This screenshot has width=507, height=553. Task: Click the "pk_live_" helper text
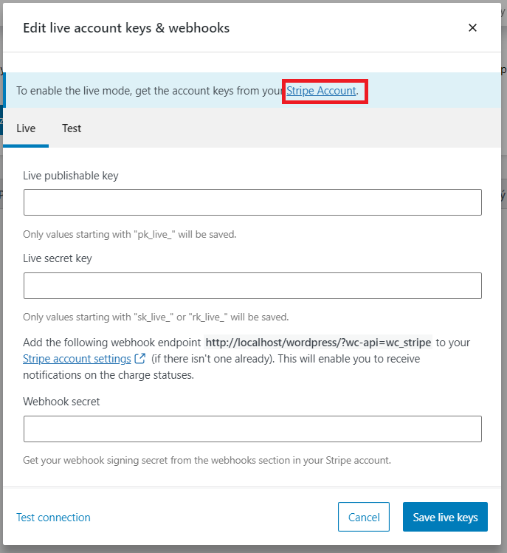point(129,234)
